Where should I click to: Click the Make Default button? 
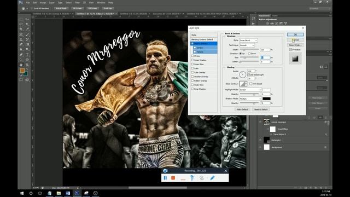pos(242,109)
